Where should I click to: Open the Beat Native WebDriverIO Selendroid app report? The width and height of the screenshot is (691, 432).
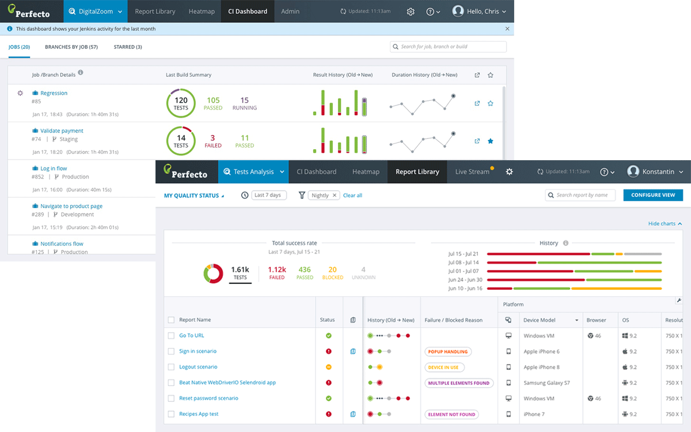click(x=227, y=382)
